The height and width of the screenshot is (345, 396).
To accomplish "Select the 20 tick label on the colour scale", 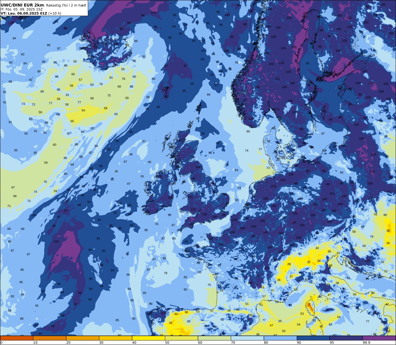I will click(x=68, y=343).
